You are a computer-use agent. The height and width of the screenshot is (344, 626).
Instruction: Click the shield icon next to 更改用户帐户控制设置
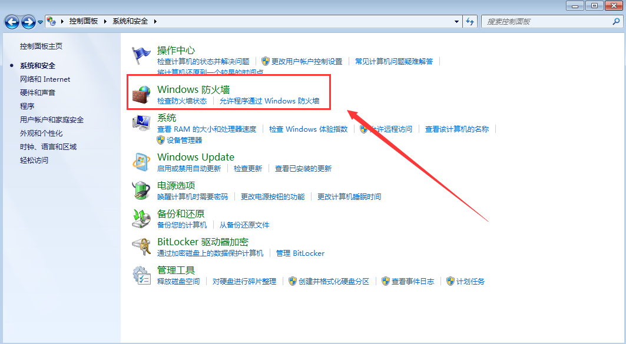pyautogui.click(x=266, y=61)
